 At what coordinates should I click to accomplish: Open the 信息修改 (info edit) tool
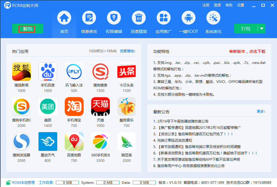pos(89,22)
